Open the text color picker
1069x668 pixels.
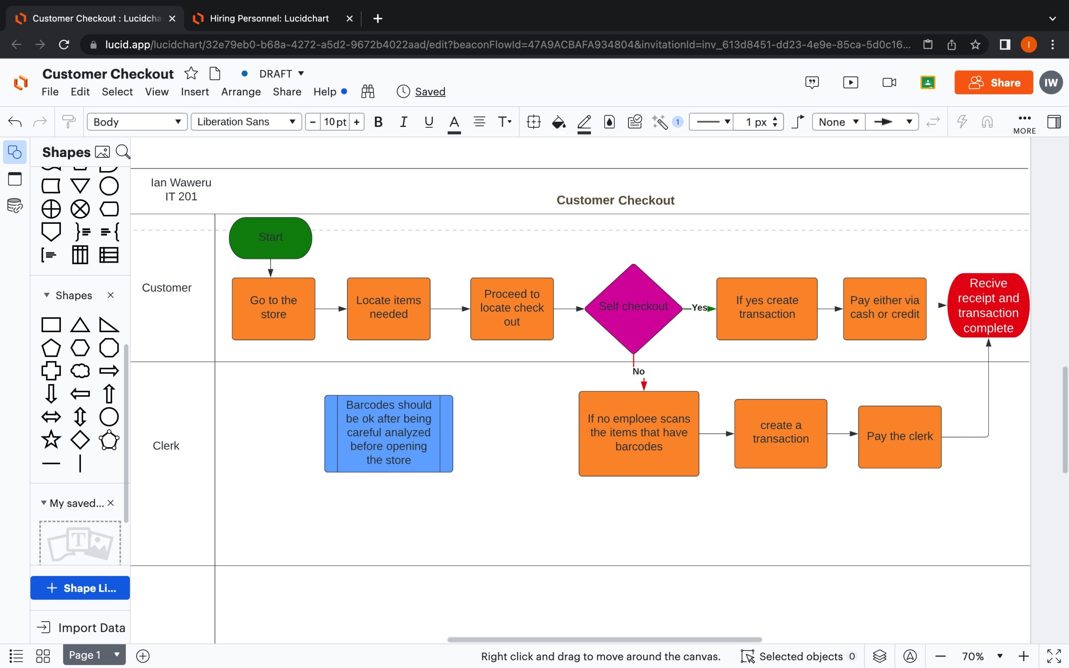[454, 123]
